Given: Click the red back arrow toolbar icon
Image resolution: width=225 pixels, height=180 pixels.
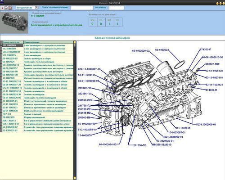Looking at the screenshot, I should click(x=2, y=8).
